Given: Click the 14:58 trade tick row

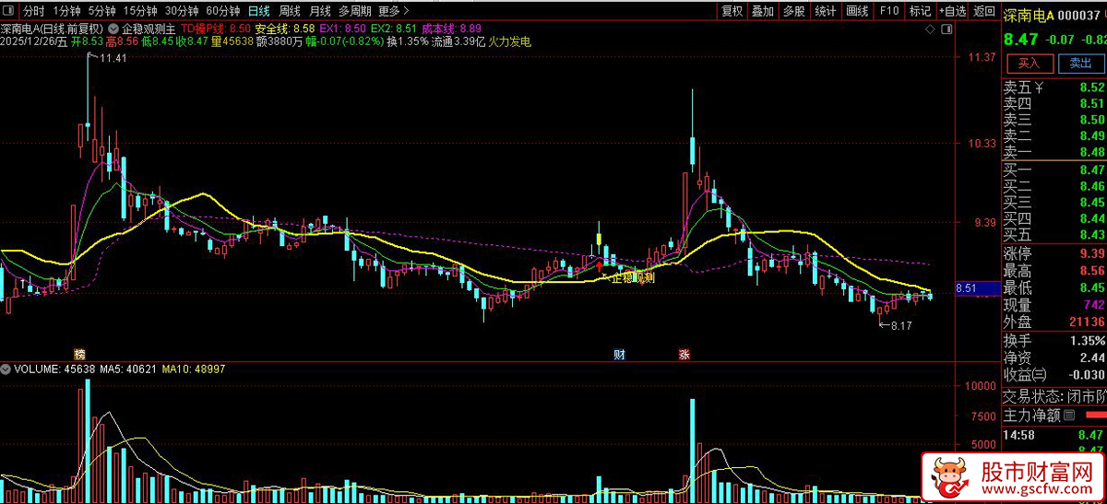Looking at the screenshot, I should [x=1054, y=435].
